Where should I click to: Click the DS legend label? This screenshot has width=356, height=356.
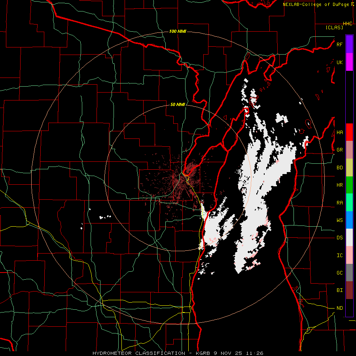click(339, 238)
